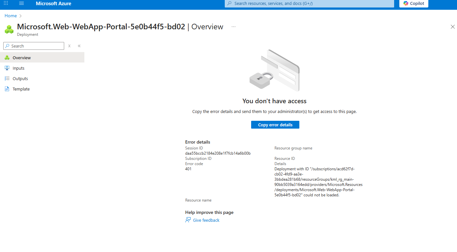This screenshot has height=252, width=457.
Task: Focus the global search resources field
Action: tap(309, 3)
